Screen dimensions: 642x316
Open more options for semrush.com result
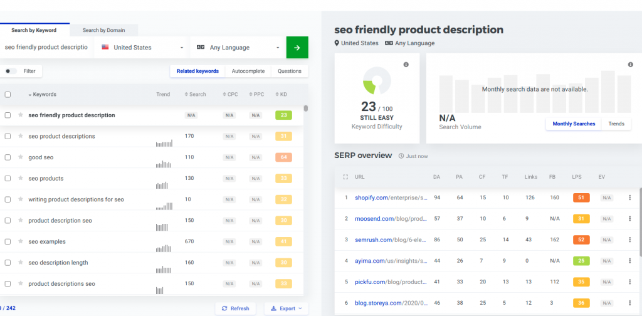[629, 240]
